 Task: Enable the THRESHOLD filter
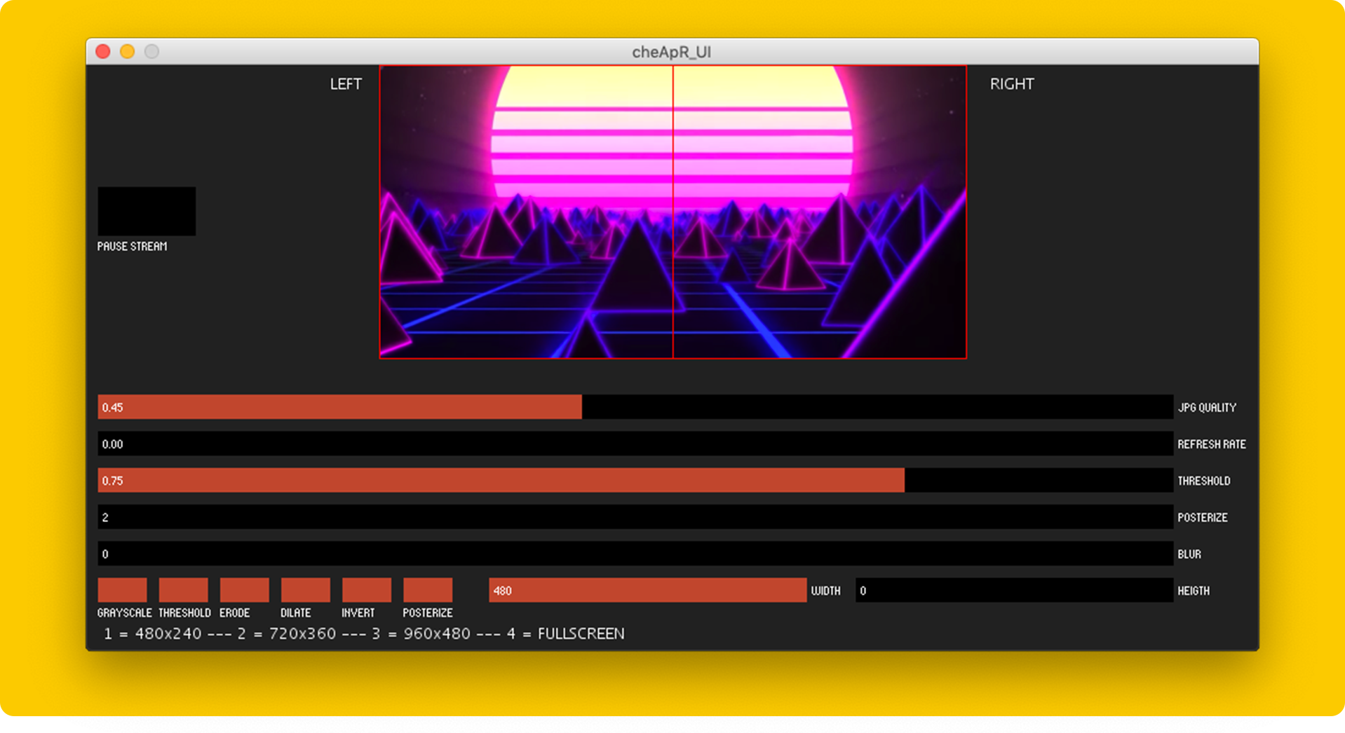[183, 589]
